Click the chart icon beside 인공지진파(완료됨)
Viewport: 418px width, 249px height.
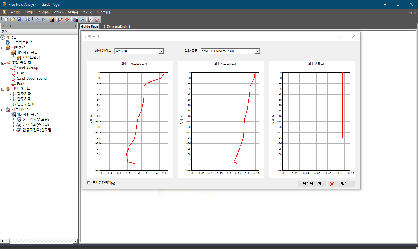coord(19,130)
